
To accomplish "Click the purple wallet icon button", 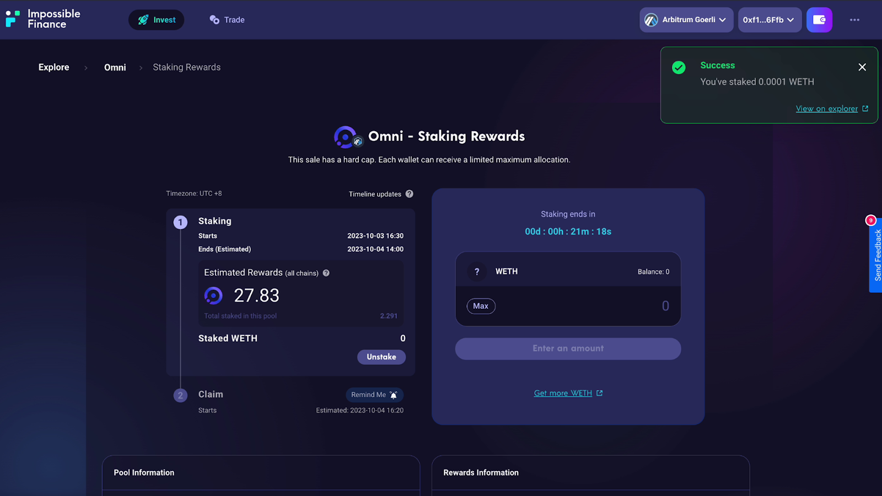I will [x=819, y=20].
